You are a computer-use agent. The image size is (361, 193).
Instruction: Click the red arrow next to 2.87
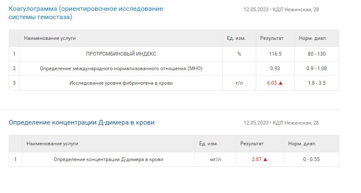tap(265, 159)
